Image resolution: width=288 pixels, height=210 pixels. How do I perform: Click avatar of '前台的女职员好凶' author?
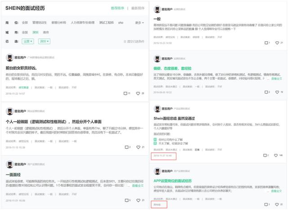tap(9, 58)
